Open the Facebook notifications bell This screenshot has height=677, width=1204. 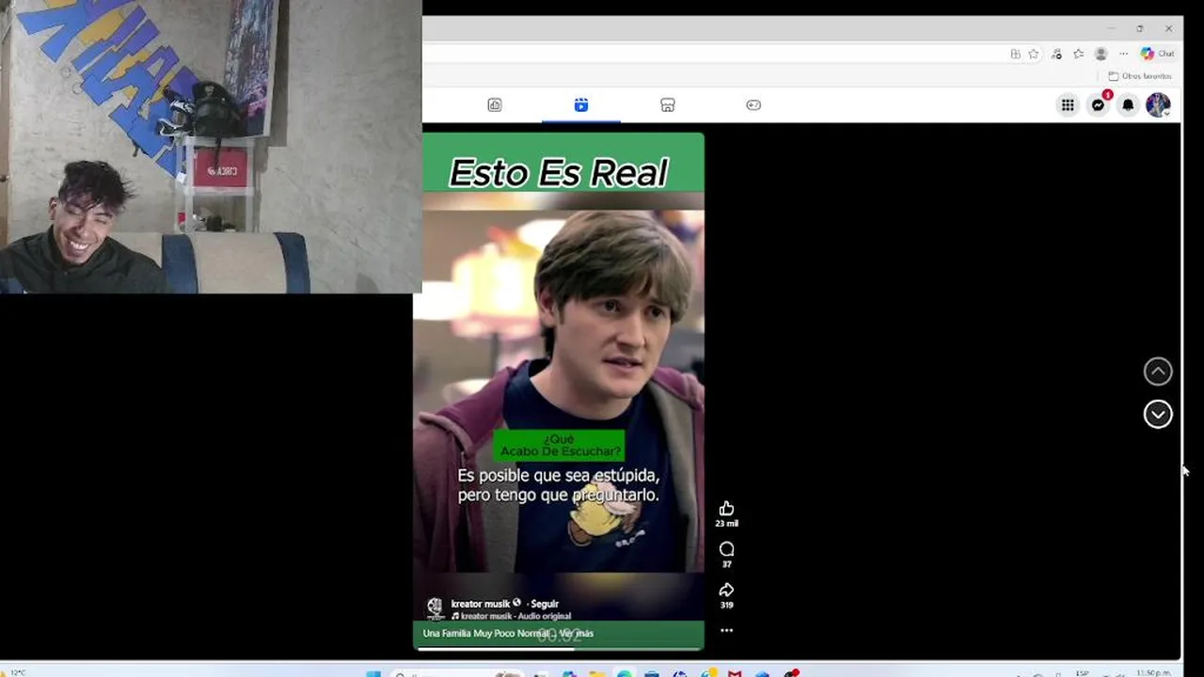coord(1128,105)
